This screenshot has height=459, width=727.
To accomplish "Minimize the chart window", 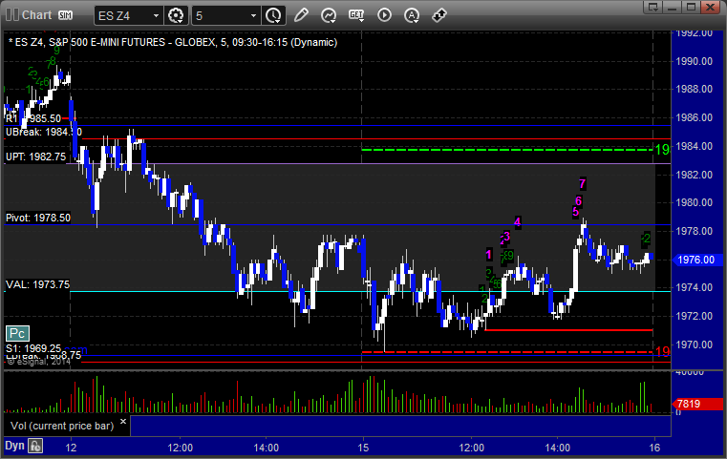I will (673, 7).
